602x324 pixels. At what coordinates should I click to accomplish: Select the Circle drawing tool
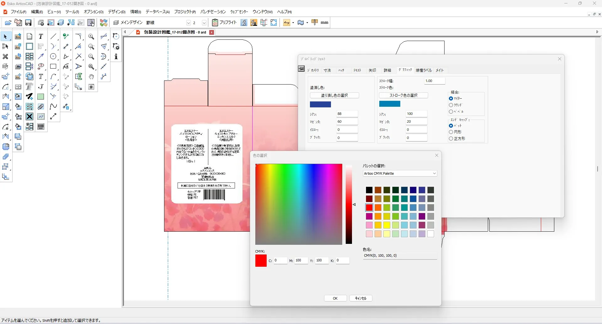coord(54,56)
